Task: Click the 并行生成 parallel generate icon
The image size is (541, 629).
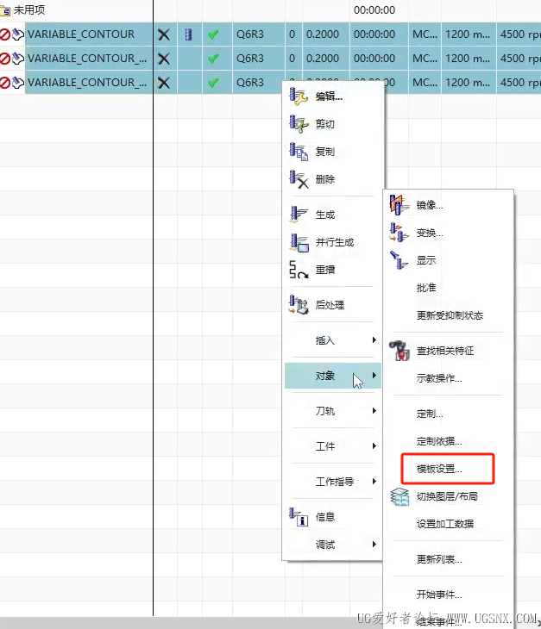Action: point(299,242)
